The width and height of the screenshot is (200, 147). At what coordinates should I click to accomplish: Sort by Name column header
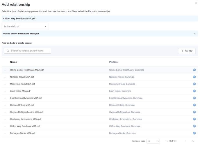click(13, 62)
